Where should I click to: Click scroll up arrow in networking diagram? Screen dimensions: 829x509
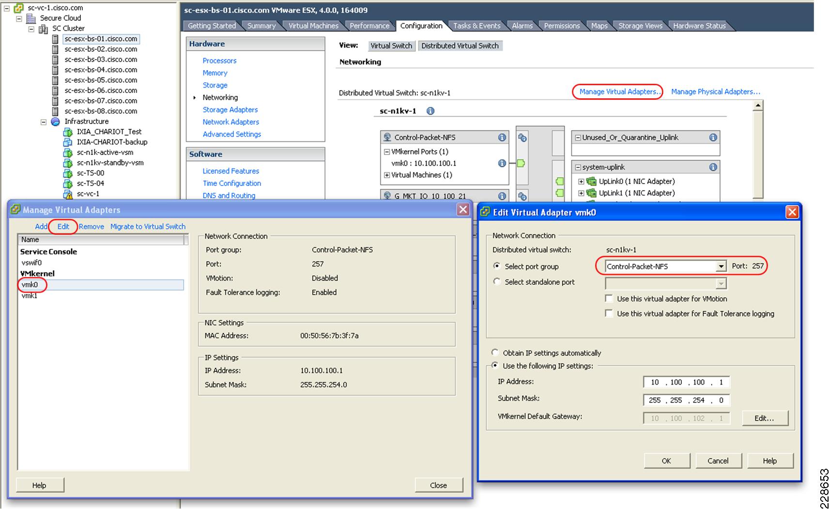coord(758,106)
